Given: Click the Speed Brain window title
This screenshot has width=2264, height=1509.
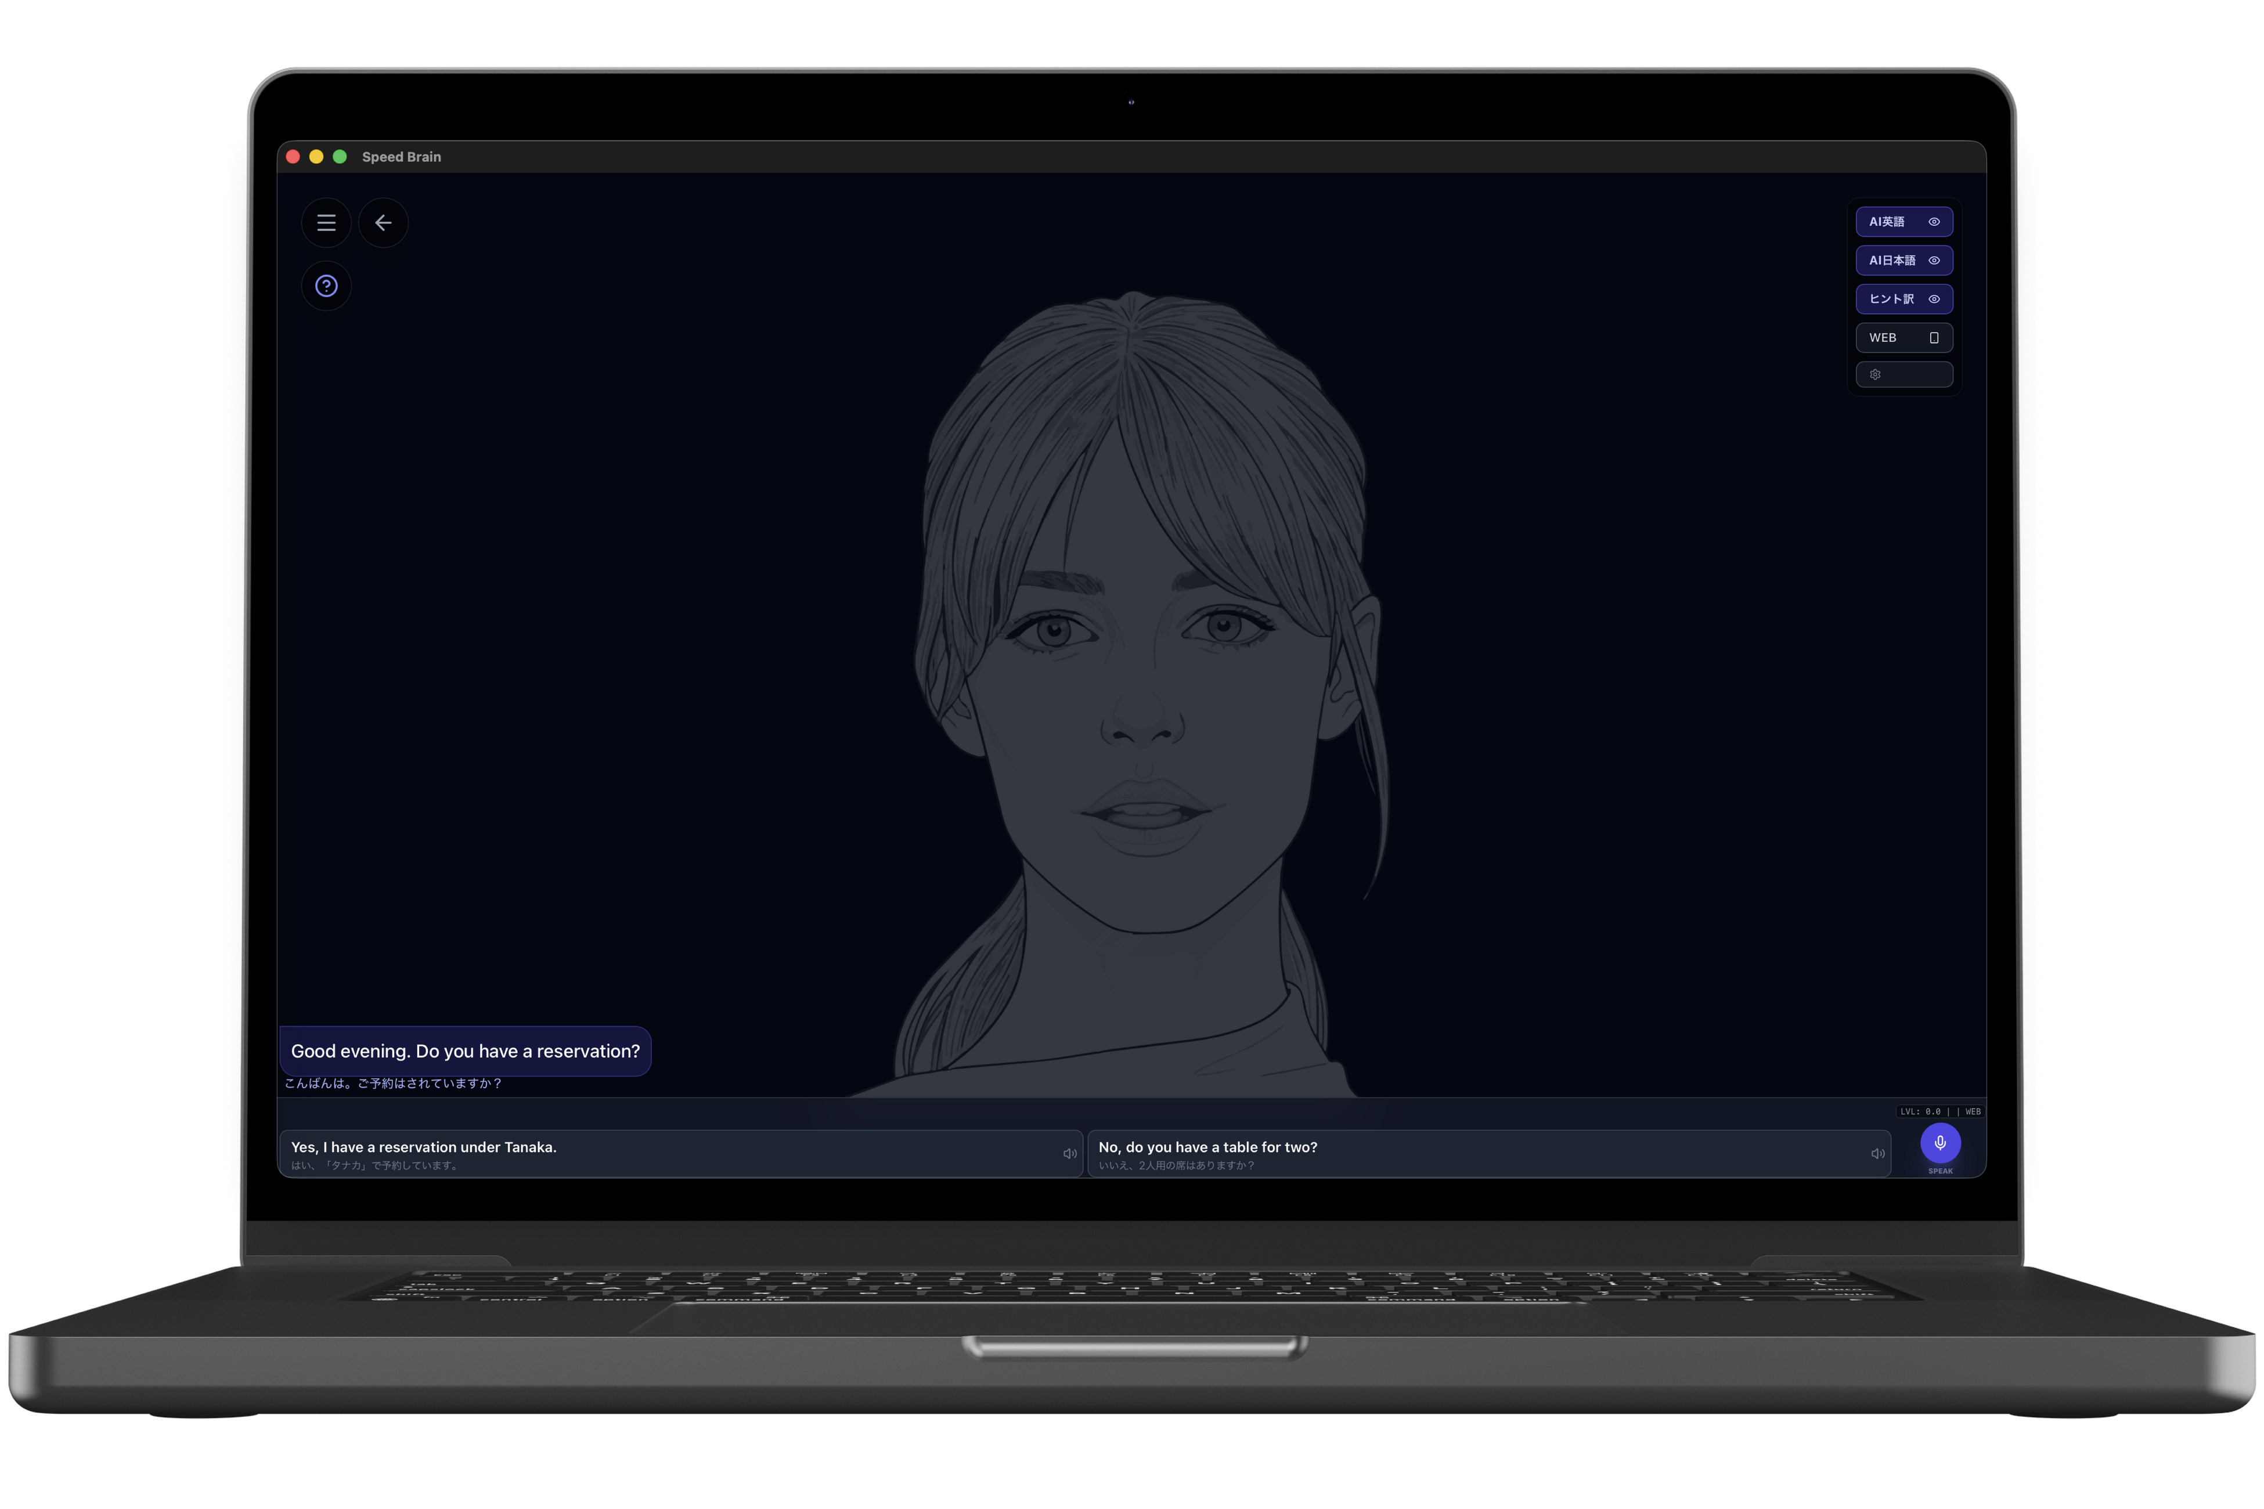Looking at the screenshot, I should click(401, 157).
